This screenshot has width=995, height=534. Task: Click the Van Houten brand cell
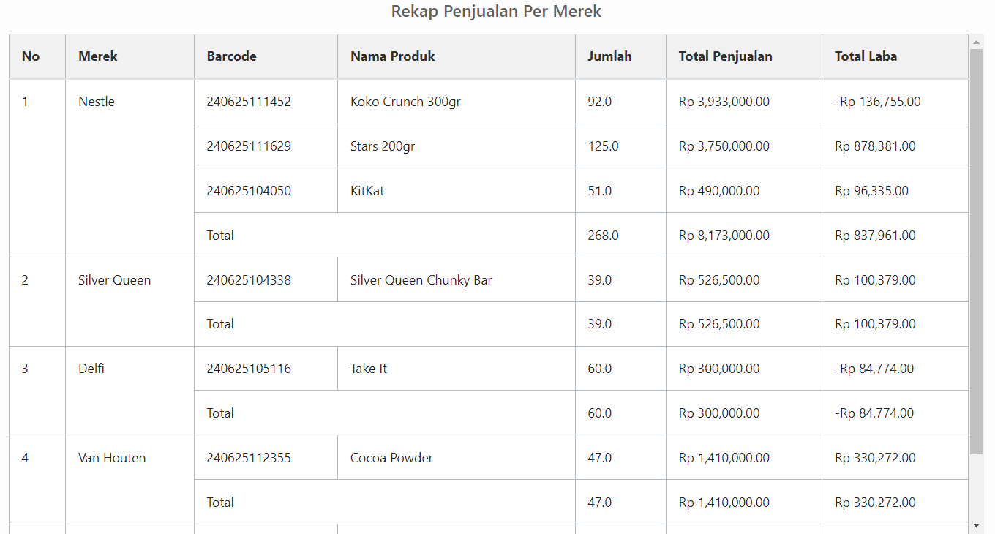coord(112,458)
